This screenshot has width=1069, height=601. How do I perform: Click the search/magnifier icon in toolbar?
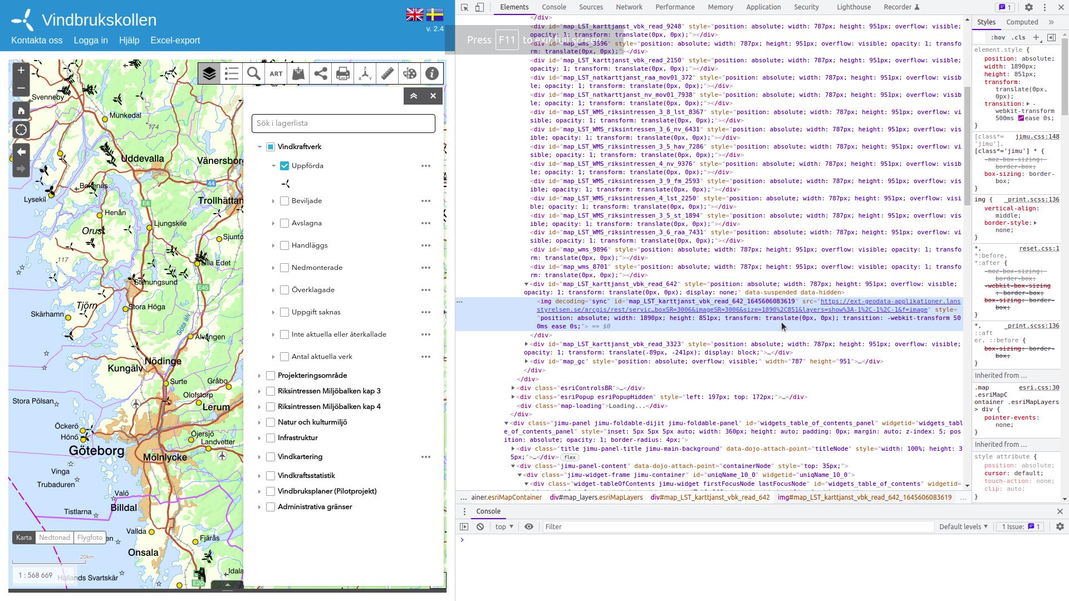coord(253,73)
